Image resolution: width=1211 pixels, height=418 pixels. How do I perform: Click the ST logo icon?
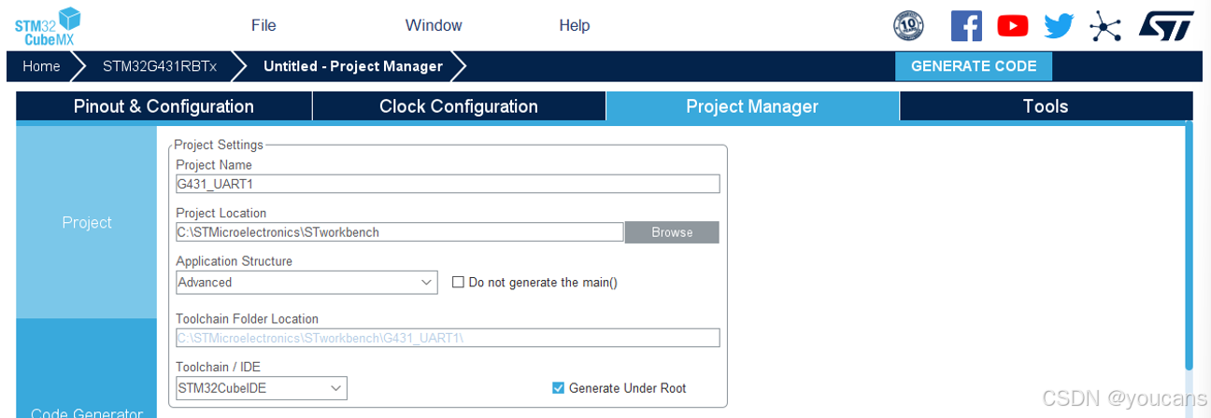click(x=1166, y=26)
